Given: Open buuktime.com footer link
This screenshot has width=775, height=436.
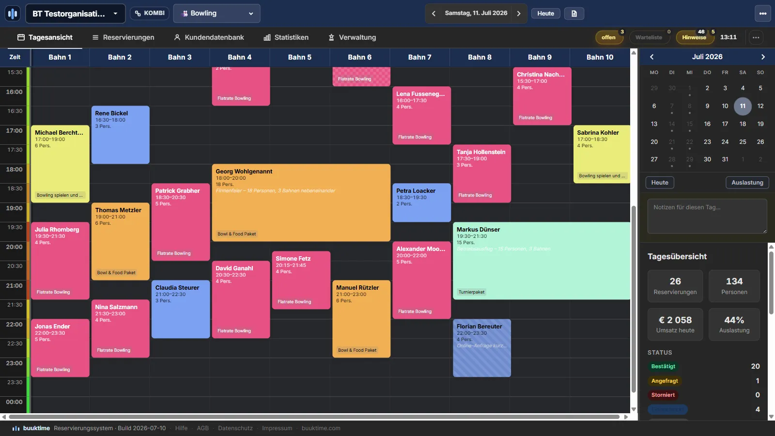Looking at the screenshot, I should [321, 428].
